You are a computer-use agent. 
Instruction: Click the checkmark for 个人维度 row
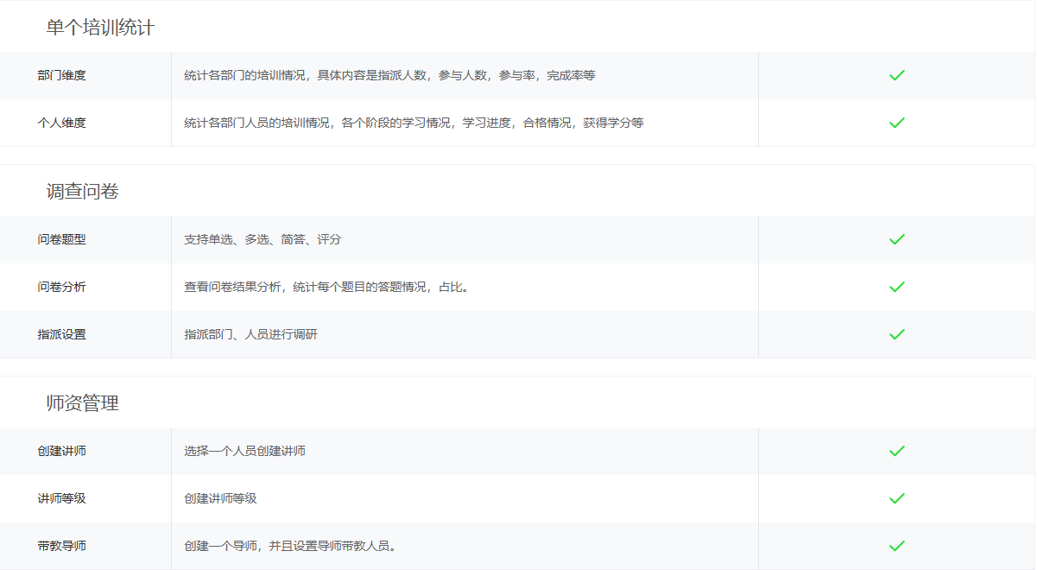(x=896, y=123)
